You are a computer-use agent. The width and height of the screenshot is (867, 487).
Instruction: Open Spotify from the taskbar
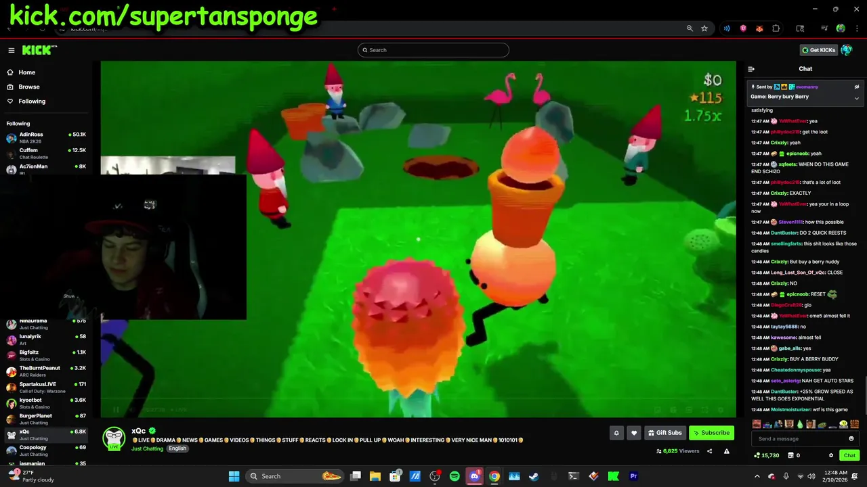(454, 476)
